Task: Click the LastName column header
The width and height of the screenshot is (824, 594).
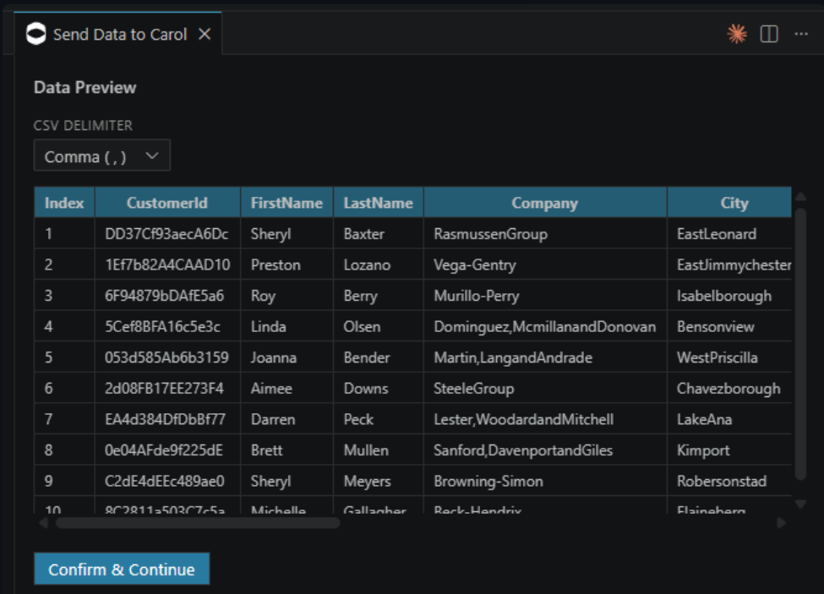Action: click(x=378, y=203)
